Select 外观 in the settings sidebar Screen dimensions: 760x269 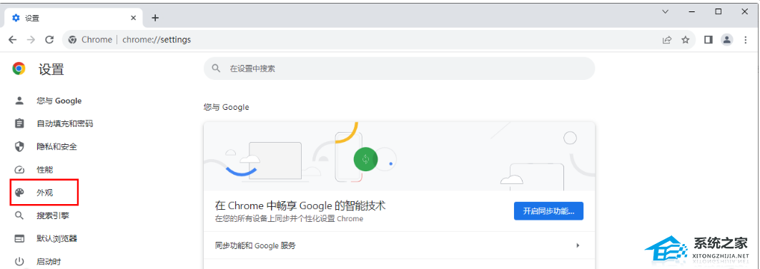click(x=44, y=193)
